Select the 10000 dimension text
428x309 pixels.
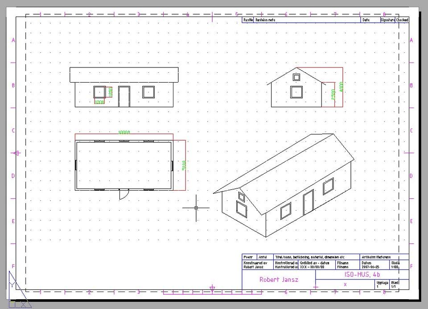click(x=124, y=132)
